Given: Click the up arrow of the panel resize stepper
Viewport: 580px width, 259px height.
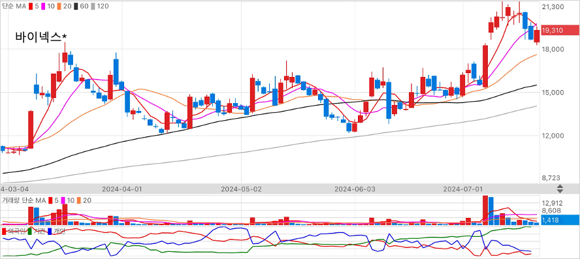Looking at the screenshot, I should pyautogui.click(x=560, y=187).
